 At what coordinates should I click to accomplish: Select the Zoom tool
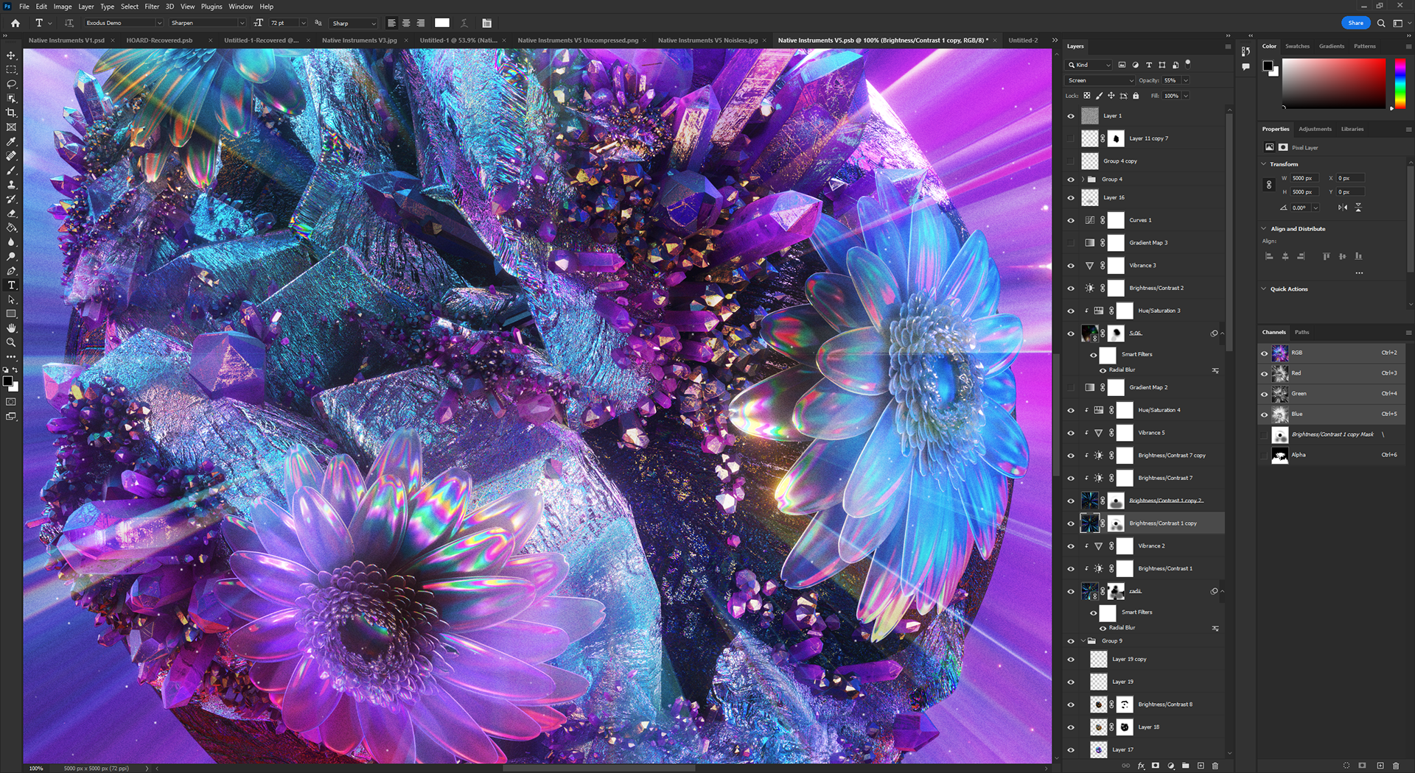coord(11,342)
